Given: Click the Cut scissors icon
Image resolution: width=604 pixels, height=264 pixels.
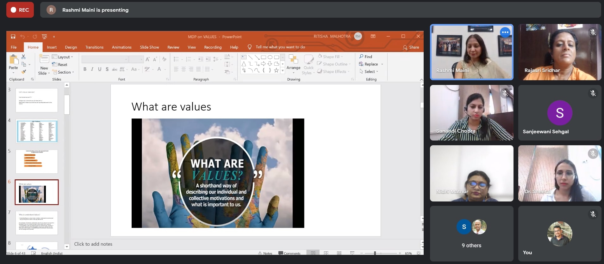Looking at the screenshot, I should coord(23,57).
